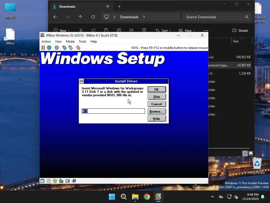Viewport: 270px width, 203px height.
Task: Close the Downloads tab in File Explorer
Action: click(x=108, y=6)
